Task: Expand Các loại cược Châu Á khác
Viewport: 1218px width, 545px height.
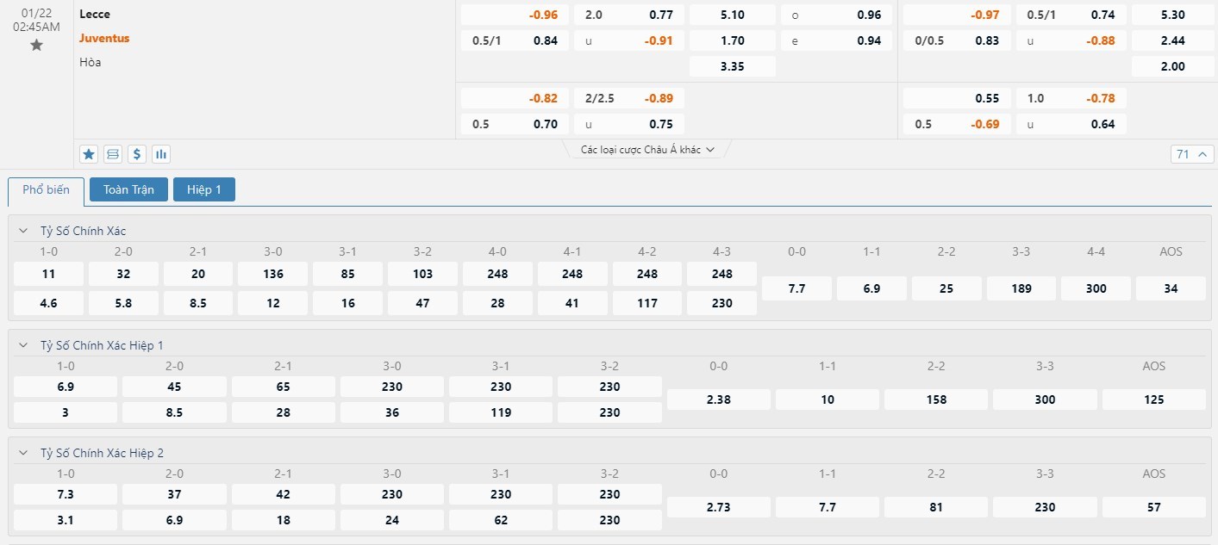Action: tap(647, 150)
